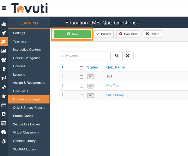Viewport: 188px width, 156px height.
Task: Clear search with the X button
Action: (x=128, y=56)
